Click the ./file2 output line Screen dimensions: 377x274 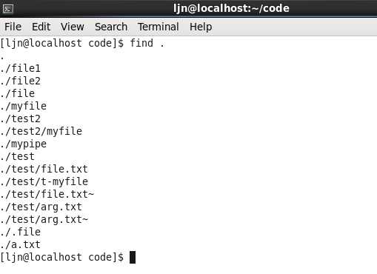point(20,81)
